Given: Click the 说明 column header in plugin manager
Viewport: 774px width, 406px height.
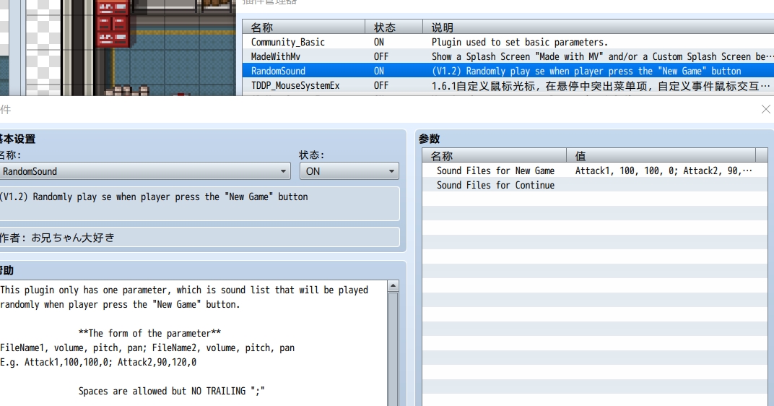Looking at the screenshot, I should [x=599, y=27].
